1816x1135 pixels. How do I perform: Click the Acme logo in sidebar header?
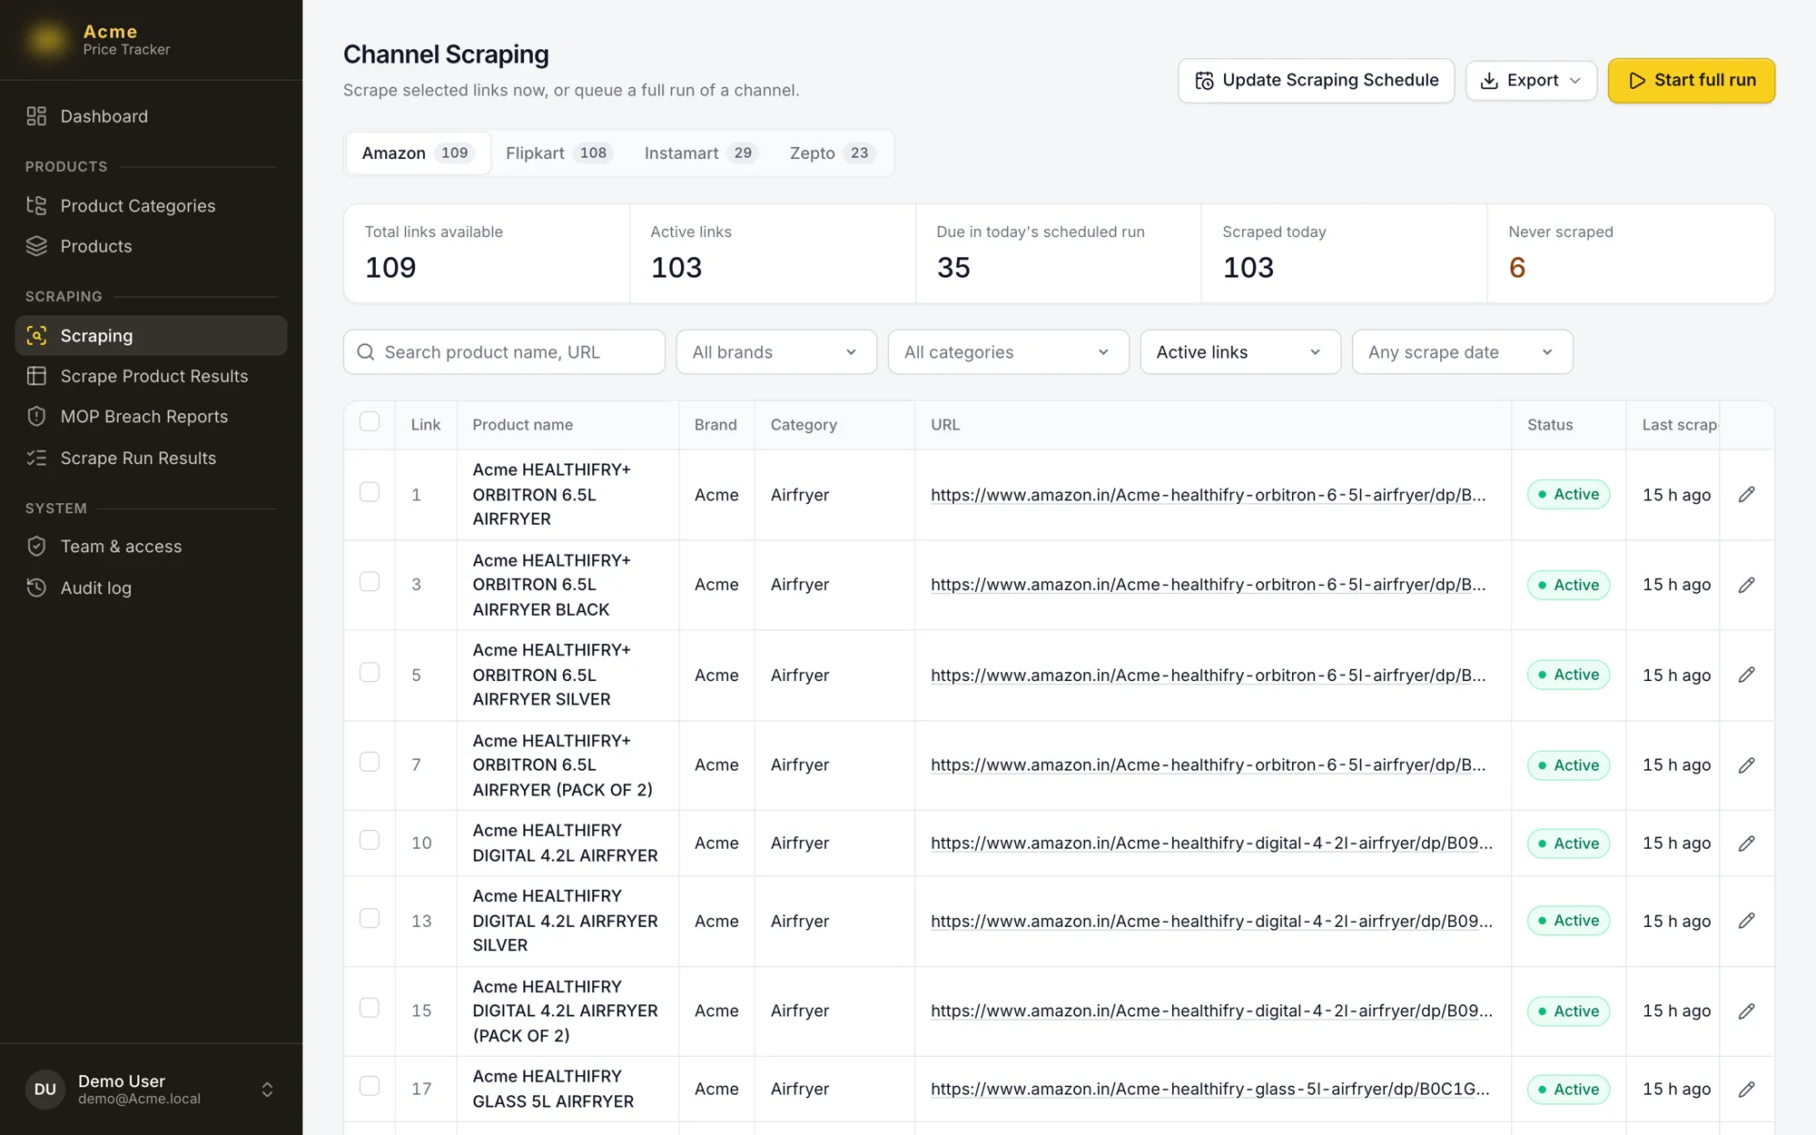(47, 40)
